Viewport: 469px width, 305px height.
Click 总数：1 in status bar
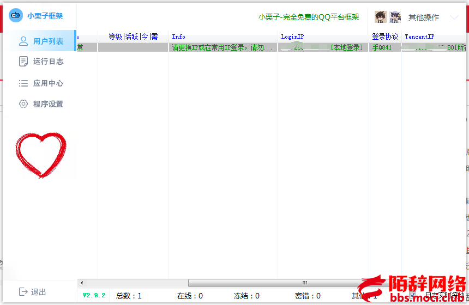tap(129, 296)
